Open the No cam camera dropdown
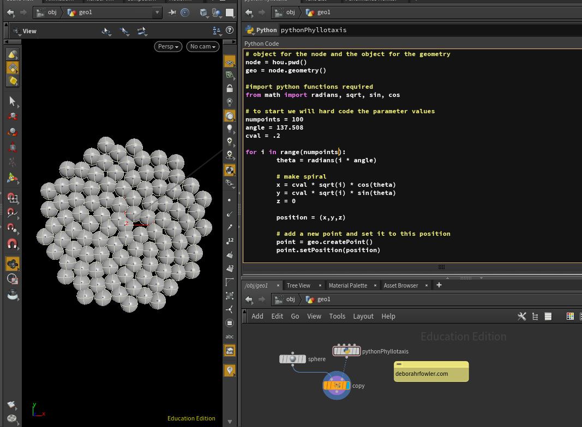The height and width of the screenshot is (427, 582). (202, 46)
